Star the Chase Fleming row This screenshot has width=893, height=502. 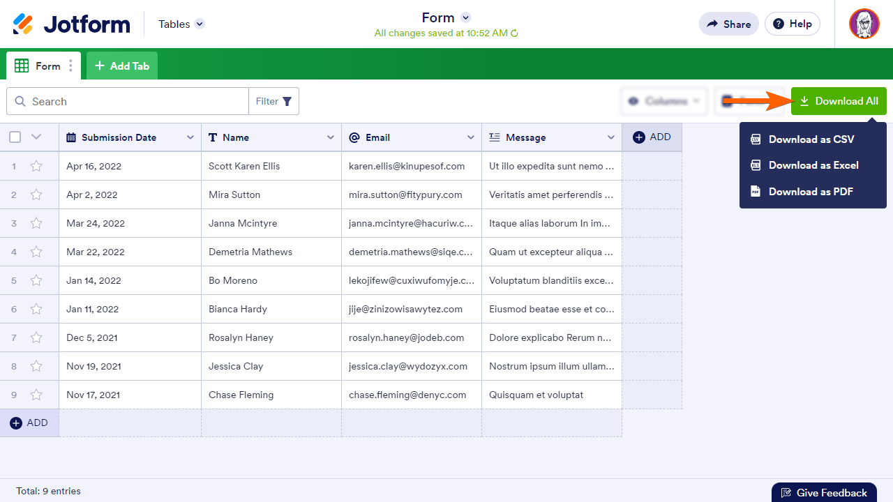pyautogui.click(x=36, y=394)
